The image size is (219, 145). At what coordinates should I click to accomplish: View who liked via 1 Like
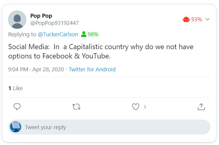pos(16,88)
